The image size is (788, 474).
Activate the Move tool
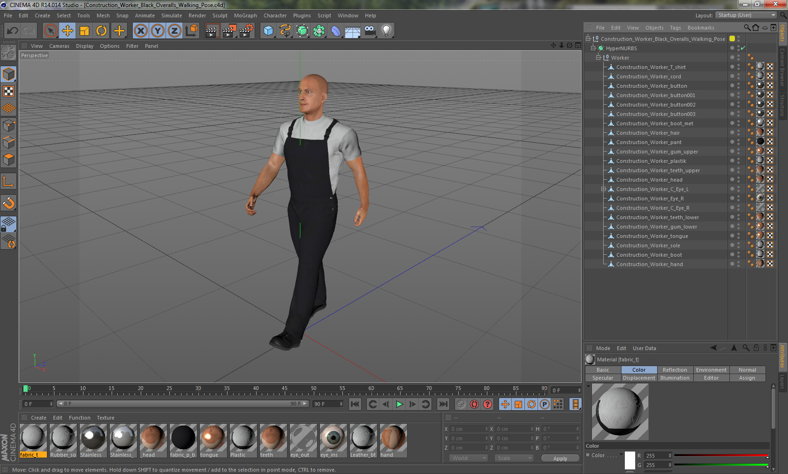[68, 31]
